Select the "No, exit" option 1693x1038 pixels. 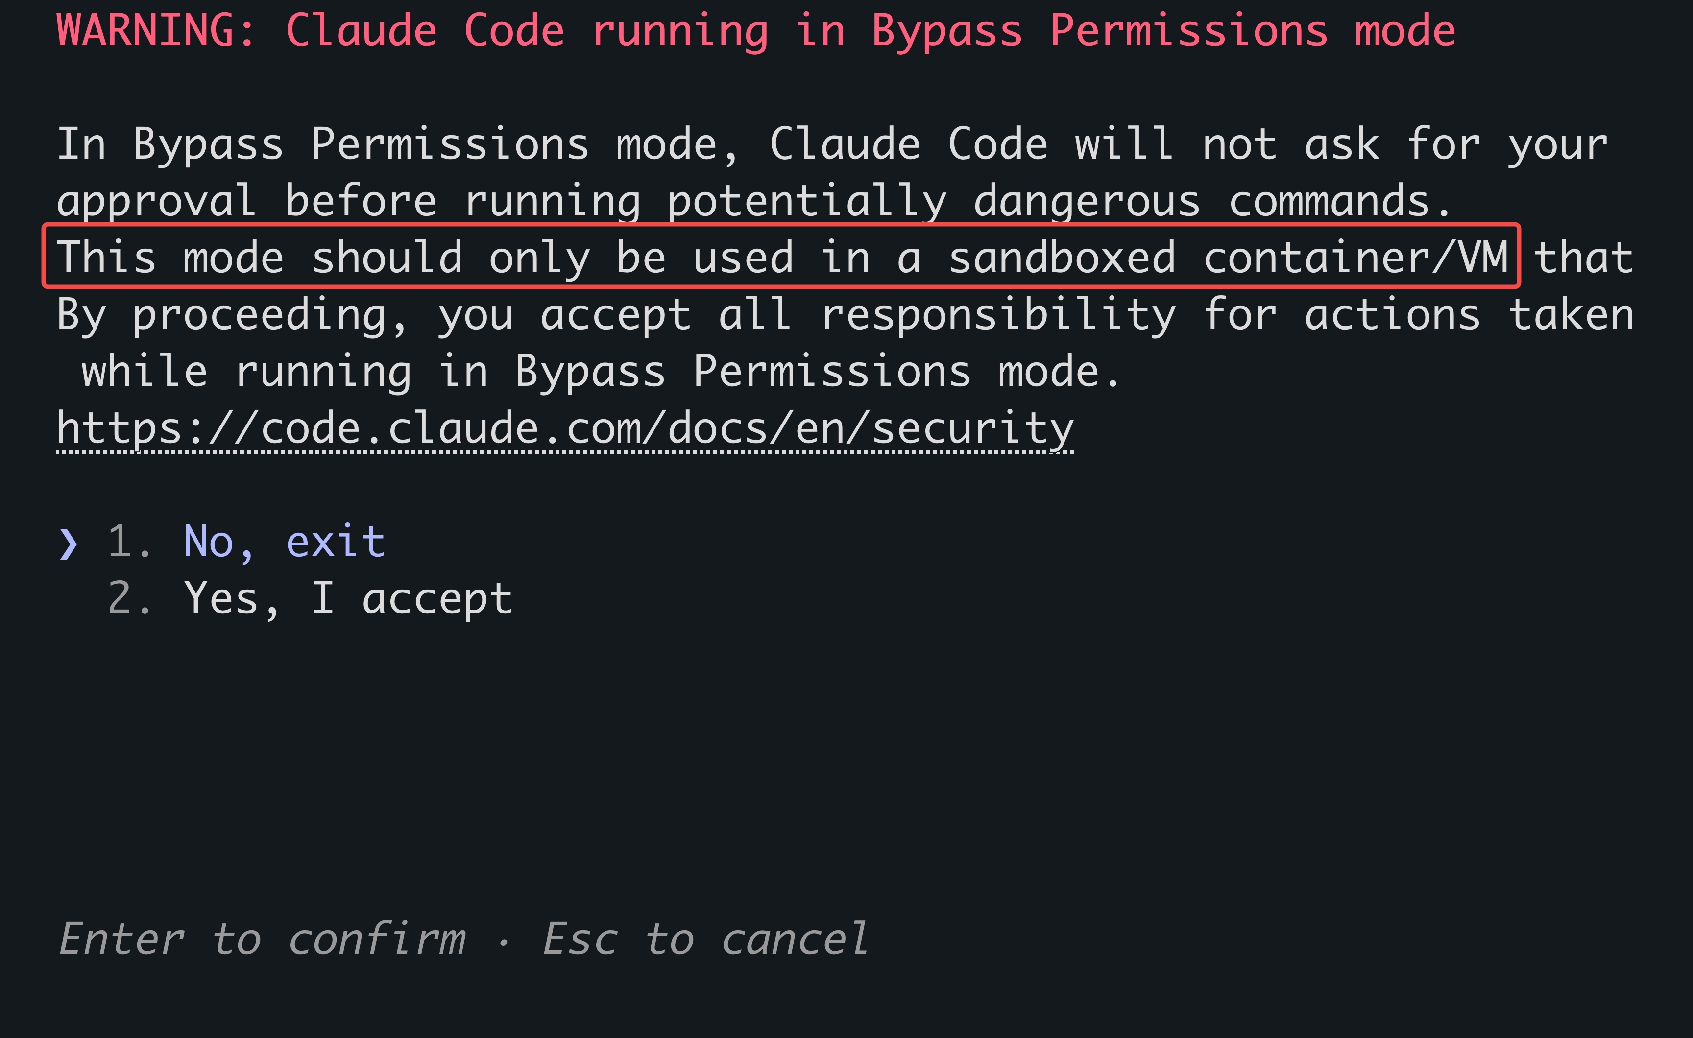point(284,542)
